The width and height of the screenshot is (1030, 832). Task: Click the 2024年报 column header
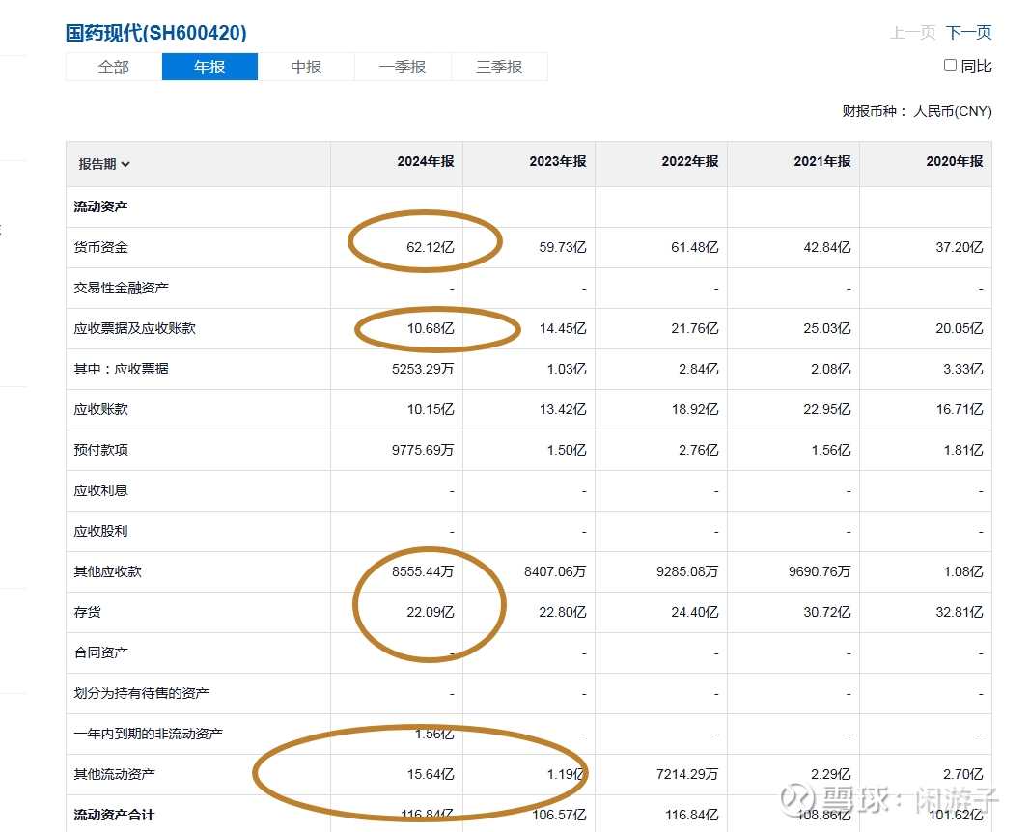tap(425, 162)
